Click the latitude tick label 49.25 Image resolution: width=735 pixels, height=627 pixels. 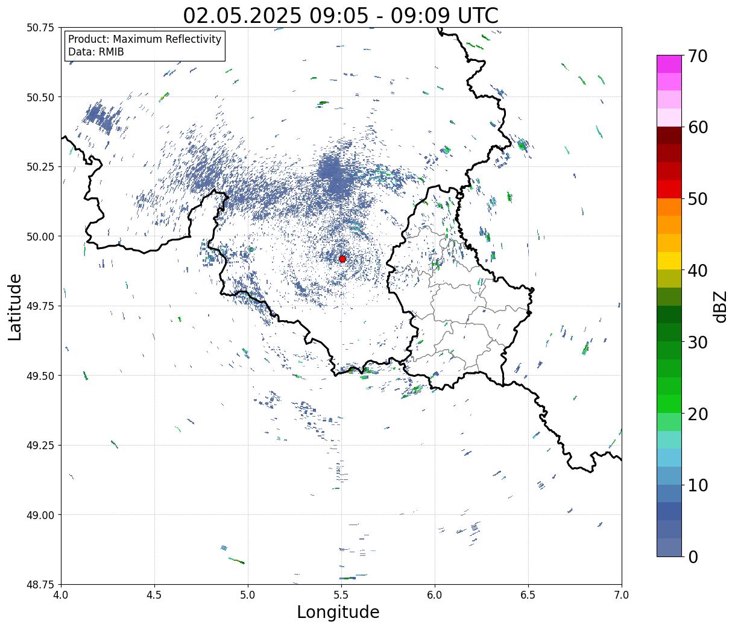pos(40,446)
